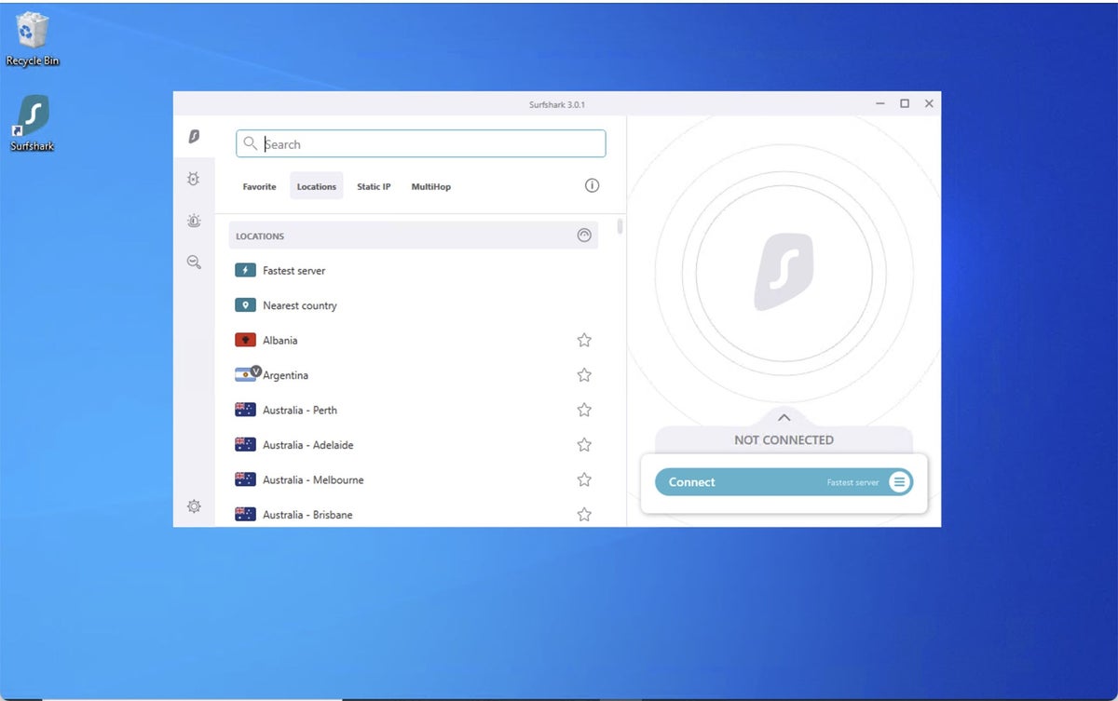Mark Australia - Adelaide as favorite
This screenshot has height=701, width=1118.
coord(584,445)
